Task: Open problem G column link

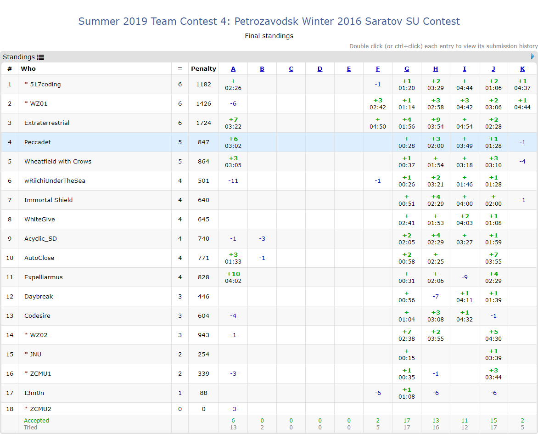Action: [x=407, y=69]
